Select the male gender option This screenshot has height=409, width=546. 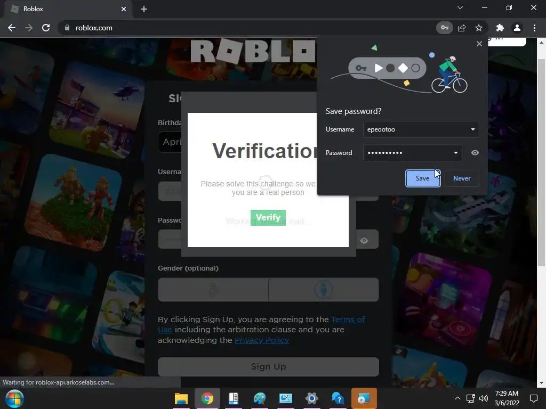[x=324, y=289]
